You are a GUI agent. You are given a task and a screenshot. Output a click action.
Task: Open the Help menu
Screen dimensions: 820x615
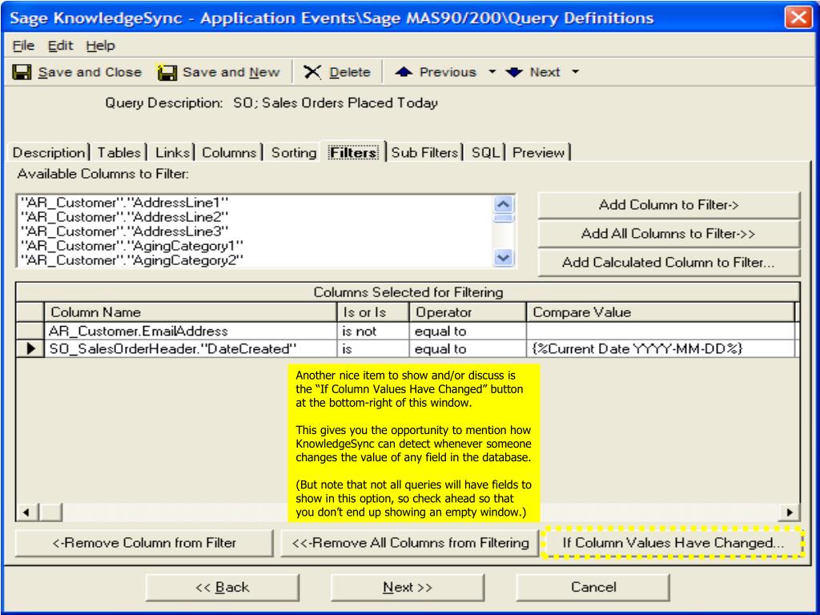pyautogui.click(x=100, y=46)
